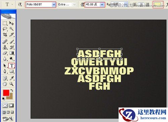Choose Full Screen mode button
Viewport: 168px width, 122px height.
click(12, 112)
